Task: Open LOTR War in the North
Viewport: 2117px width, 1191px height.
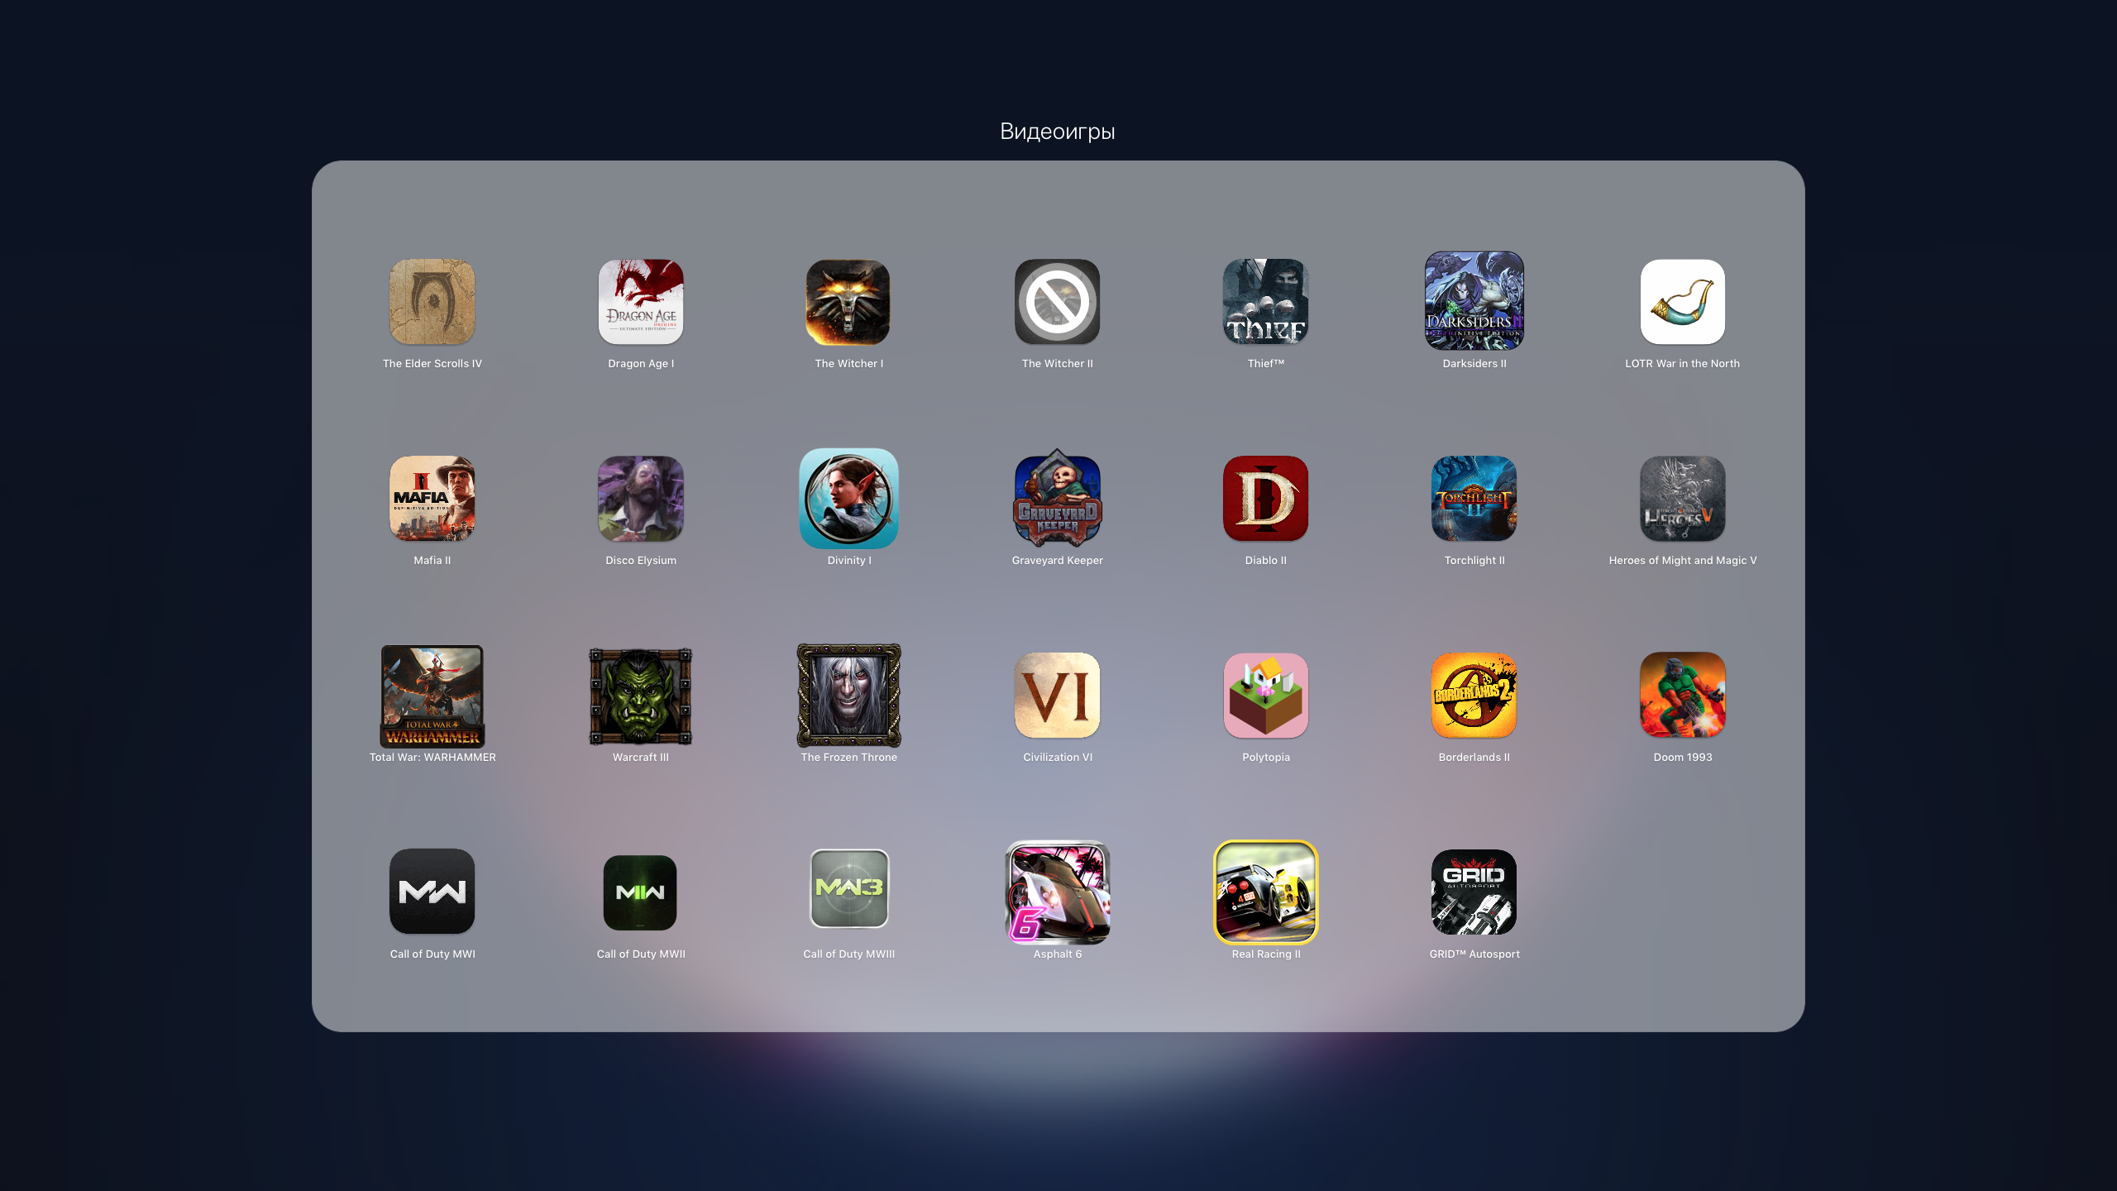Action: pos(1682,302)
